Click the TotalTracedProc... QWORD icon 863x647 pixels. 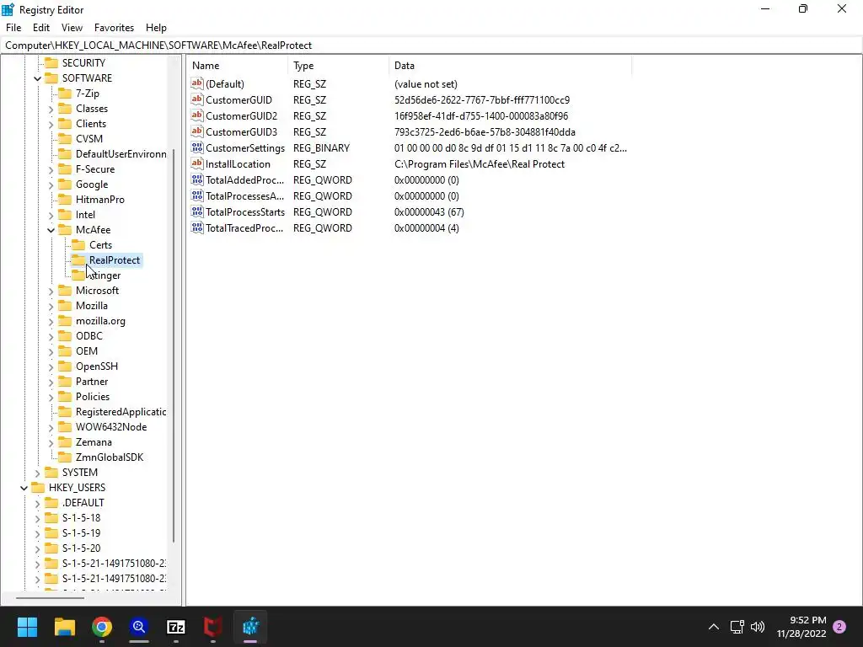(197, 227)
